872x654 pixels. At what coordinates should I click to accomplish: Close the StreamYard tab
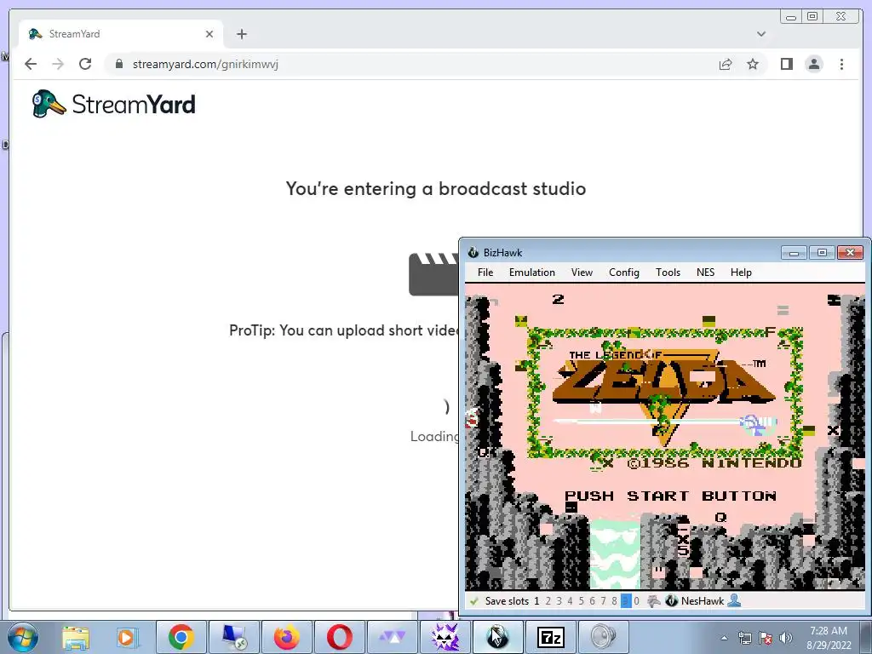209,34
